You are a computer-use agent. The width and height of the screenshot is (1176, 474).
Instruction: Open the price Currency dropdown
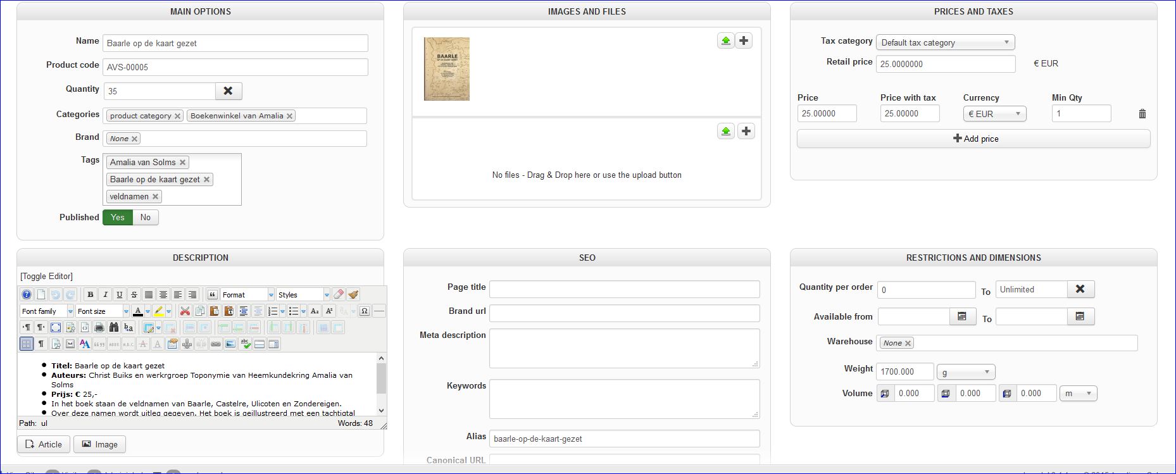pyautogui.click(x=994, y=114)
